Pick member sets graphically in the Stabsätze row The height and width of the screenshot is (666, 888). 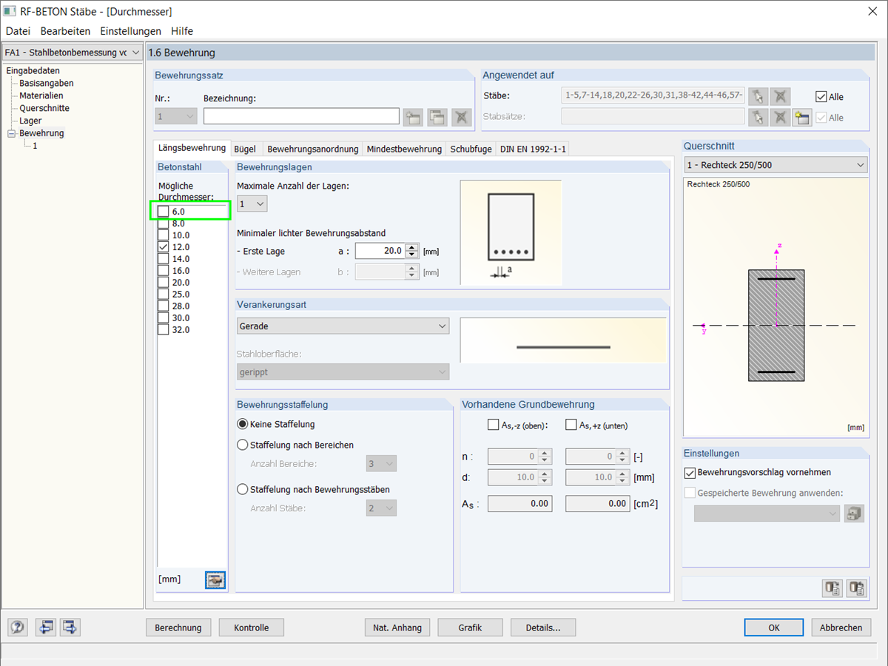pyautogui.click(x=757, y=117)
